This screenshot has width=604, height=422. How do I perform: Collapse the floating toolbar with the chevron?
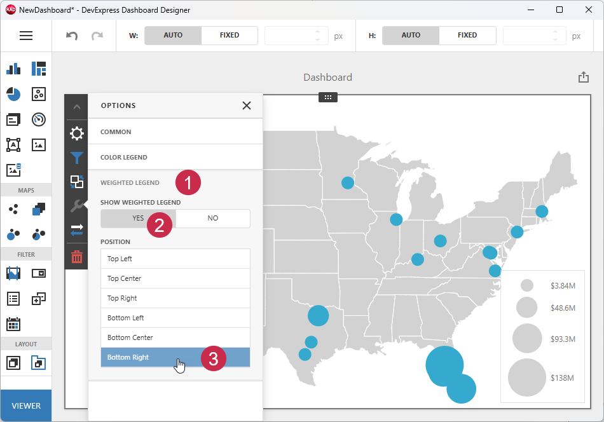[76, 106]
